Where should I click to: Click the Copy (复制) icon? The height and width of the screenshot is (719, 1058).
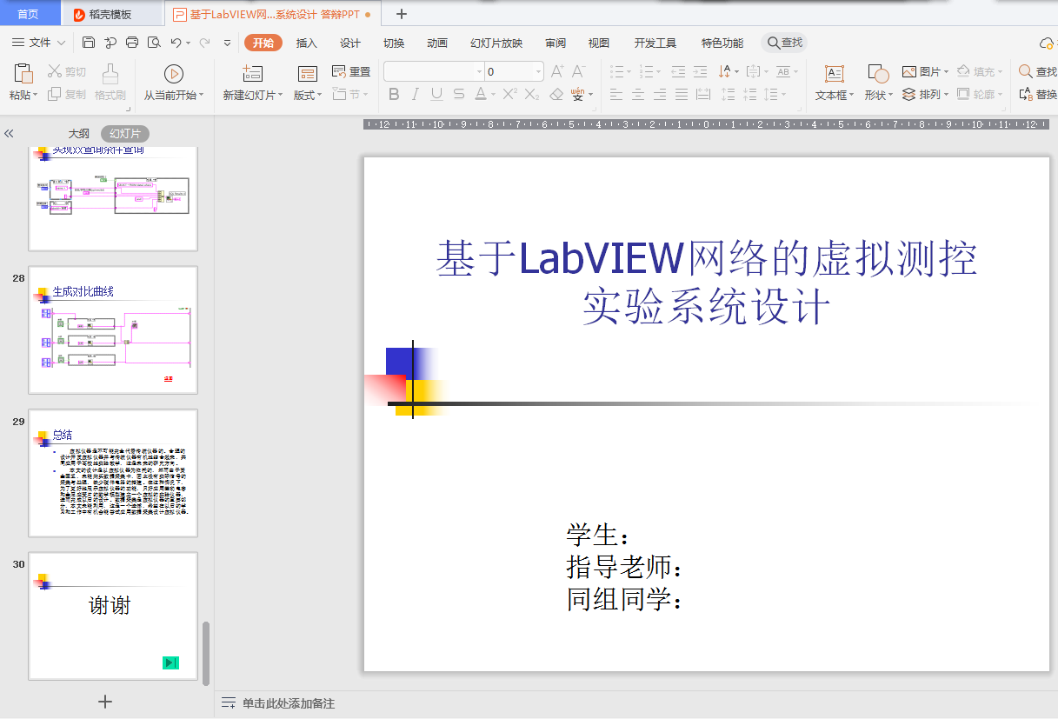click(x=55, y=94)
